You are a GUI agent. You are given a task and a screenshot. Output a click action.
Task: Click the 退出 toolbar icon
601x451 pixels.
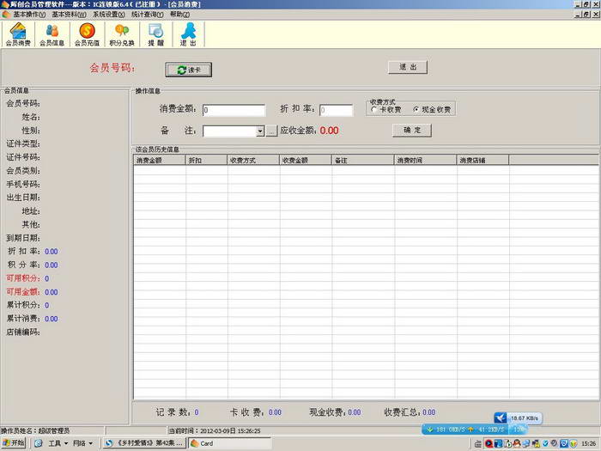pyautogui.click(x=188, y=34)
